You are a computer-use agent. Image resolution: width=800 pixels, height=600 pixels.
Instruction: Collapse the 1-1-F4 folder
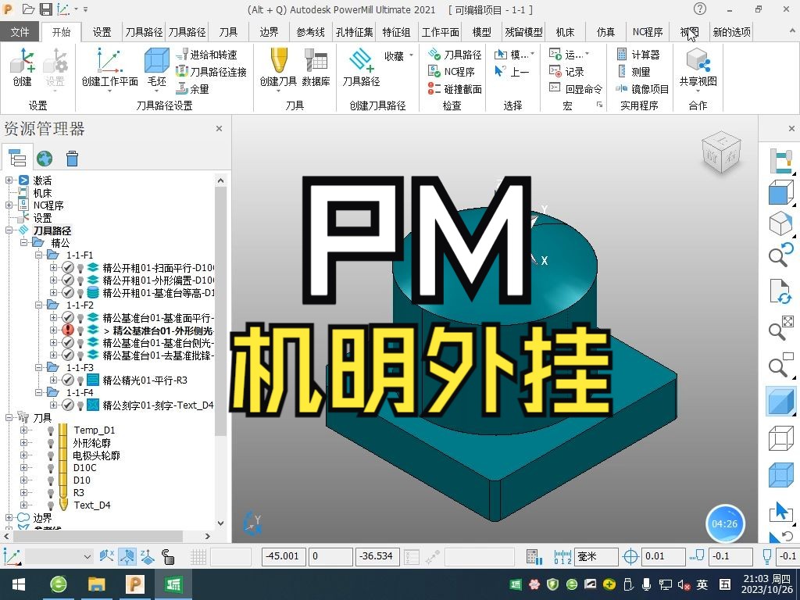point(39,392)
